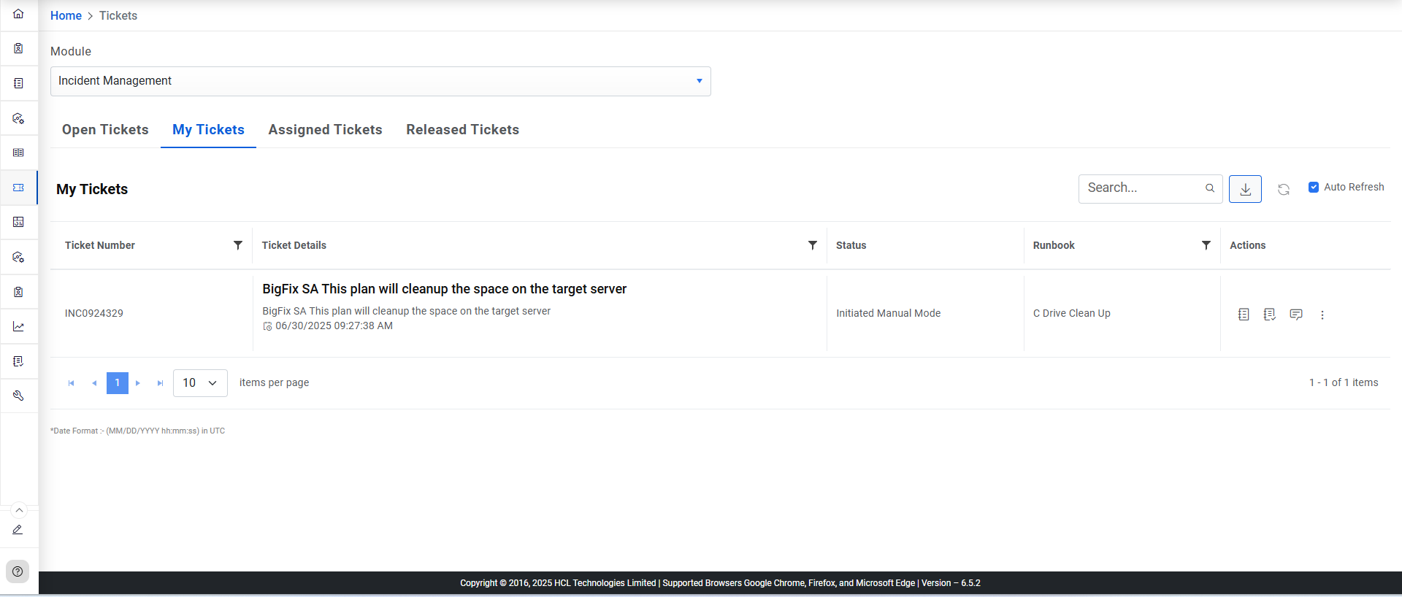The width and height of the screenshot is (1402, 597).
Task: Open Ticket Number column filter
Action: coord(238,245)
